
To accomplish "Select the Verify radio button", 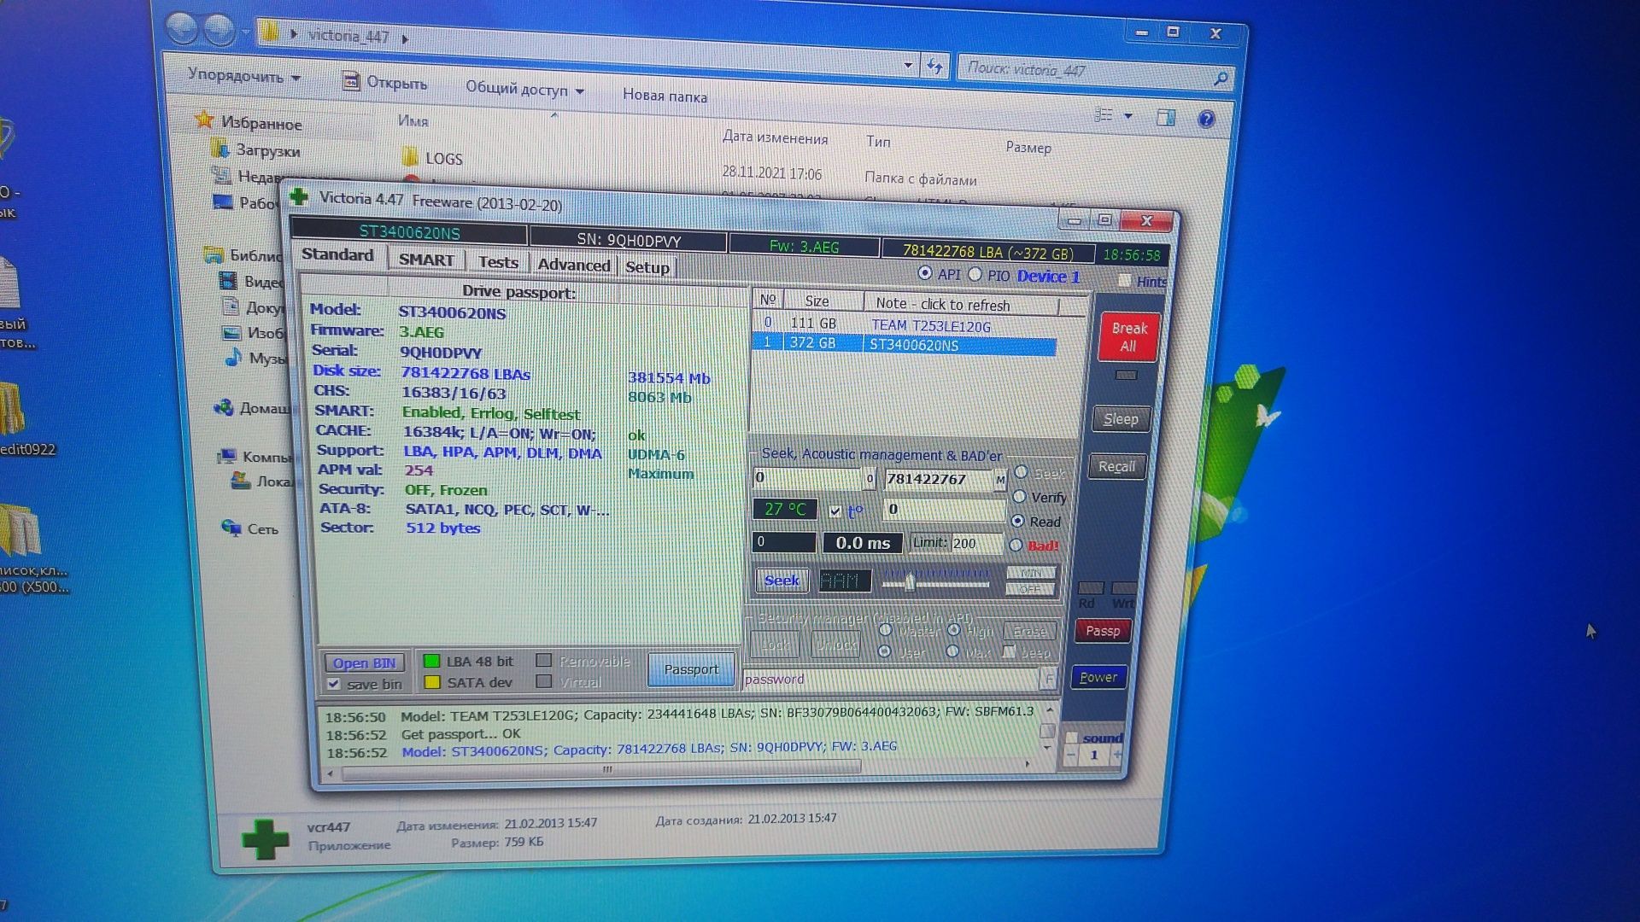I will tap(1020, 496).
